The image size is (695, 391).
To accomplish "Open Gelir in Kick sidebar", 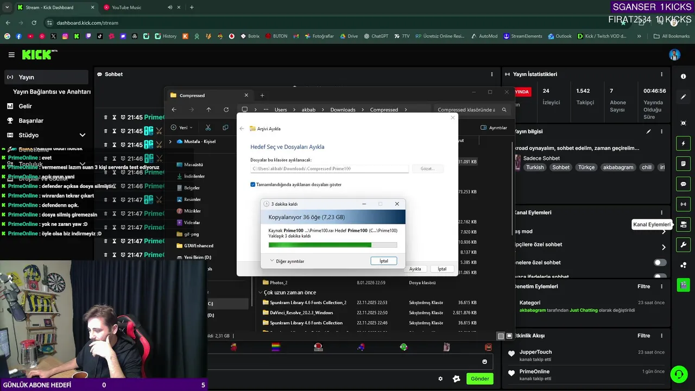I will coord(45,106).
